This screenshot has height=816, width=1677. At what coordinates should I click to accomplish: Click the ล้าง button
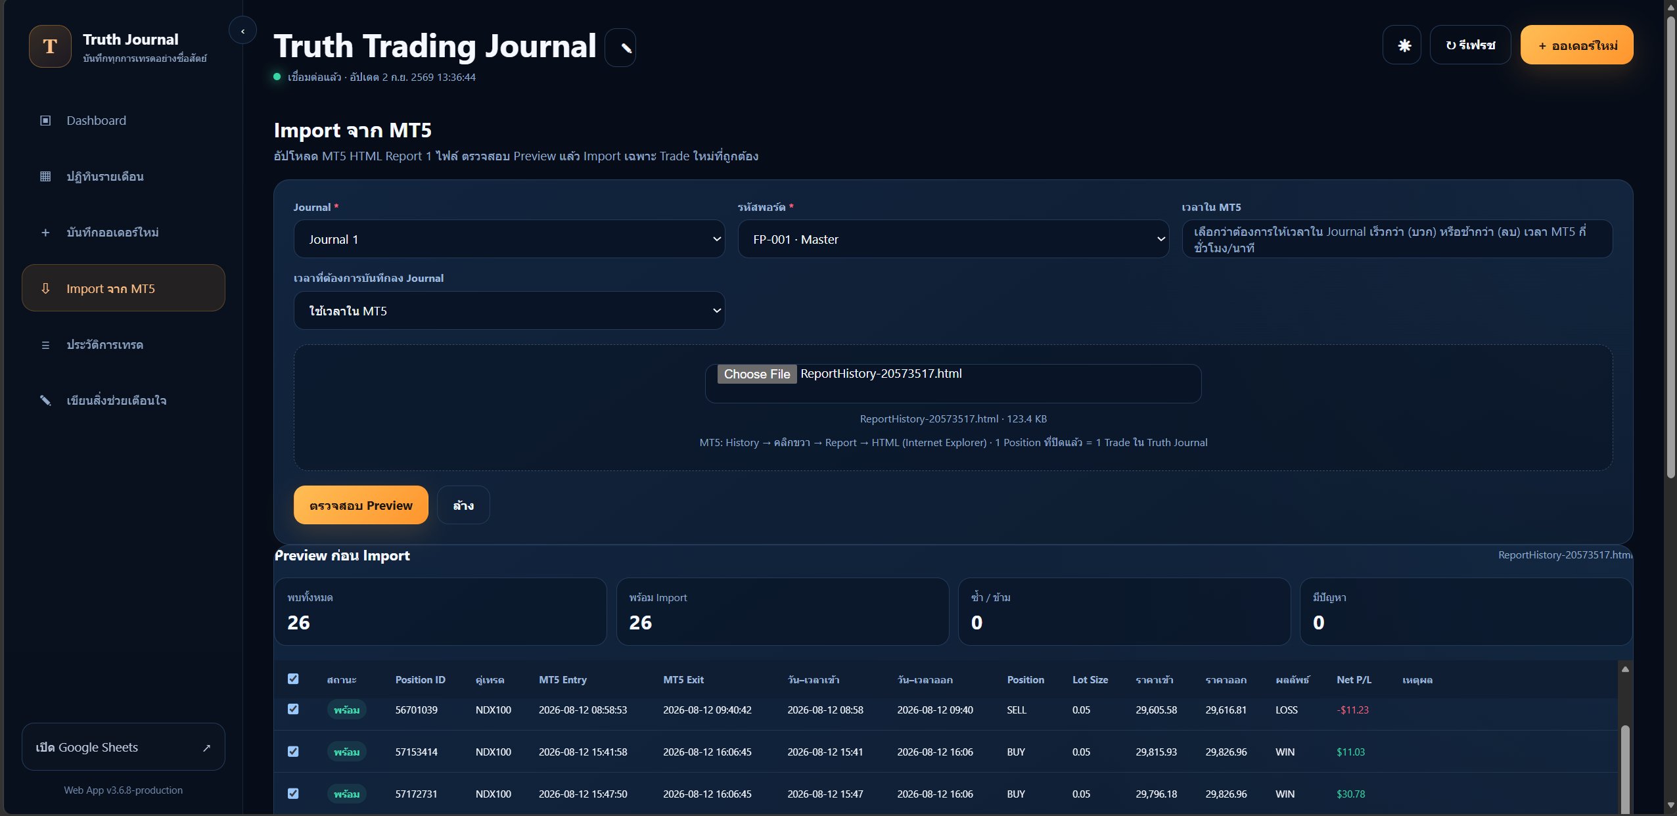click(463, 505)
